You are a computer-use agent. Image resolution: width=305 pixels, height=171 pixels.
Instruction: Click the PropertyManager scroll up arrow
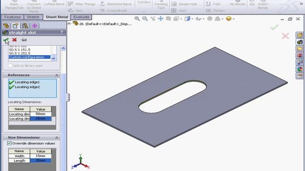click(63, 48)
